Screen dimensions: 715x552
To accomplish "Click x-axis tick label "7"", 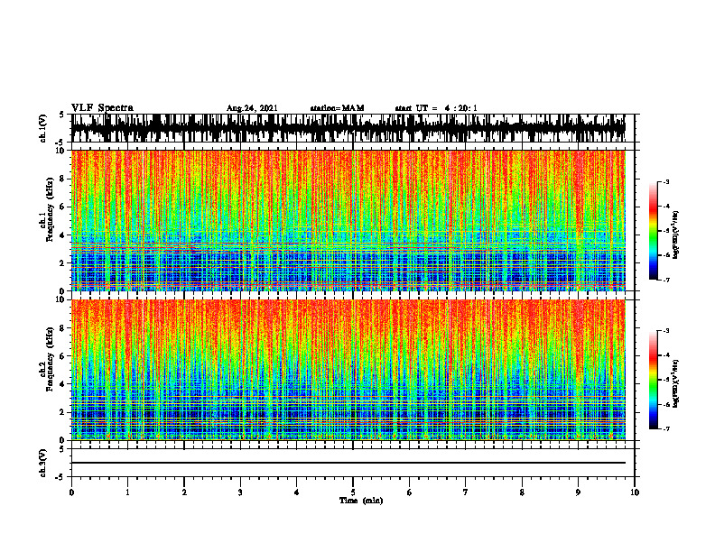I will click(466, 492).
